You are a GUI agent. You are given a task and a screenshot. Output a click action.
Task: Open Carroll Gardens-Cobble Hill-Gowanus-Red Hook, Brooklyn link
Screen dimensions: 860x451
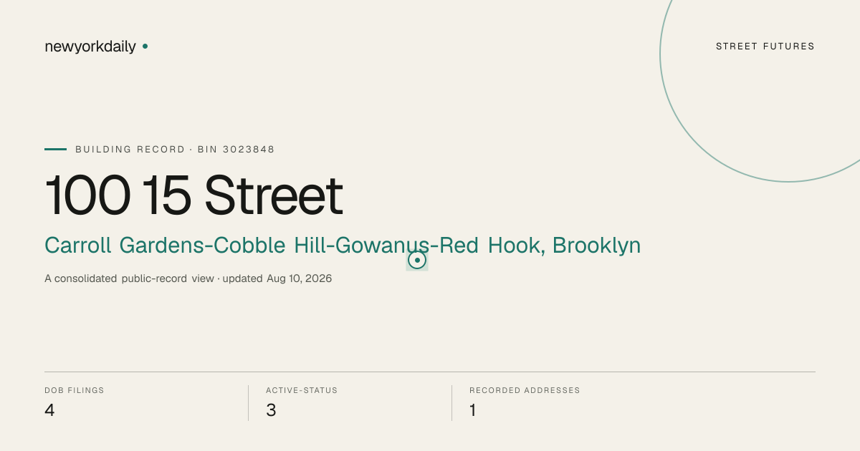pyautogui.click(x=343, y=246)
